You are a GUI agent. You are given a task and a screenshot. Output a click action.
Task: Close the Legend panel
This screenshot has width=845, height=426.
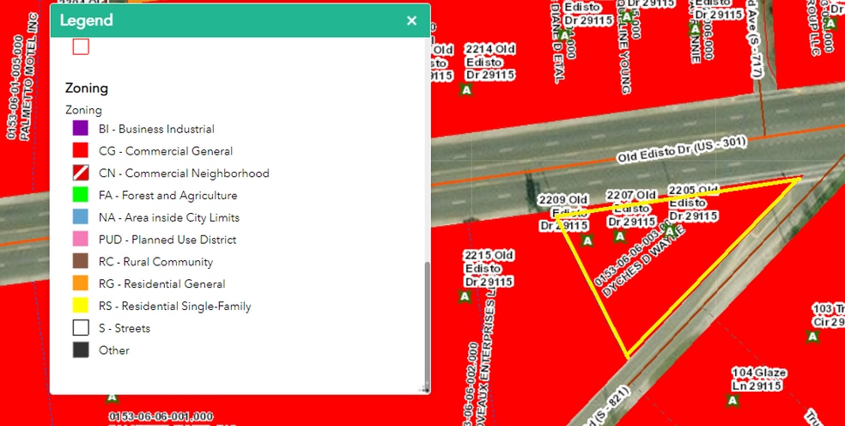pos(411,21)
